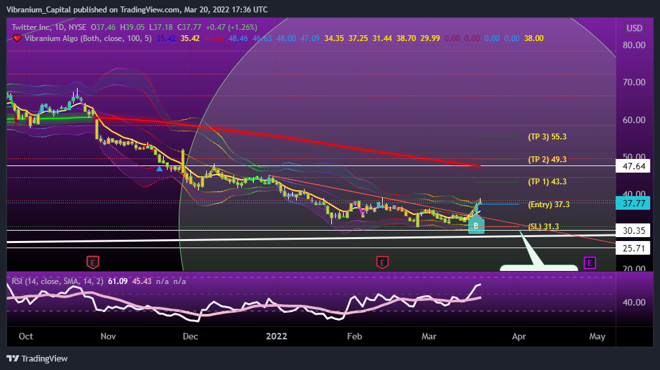Image resolution: width=660 pixels, height=370 pixels.
Task: Click the L37.18 low value in header
Action: tap(161, 27)
